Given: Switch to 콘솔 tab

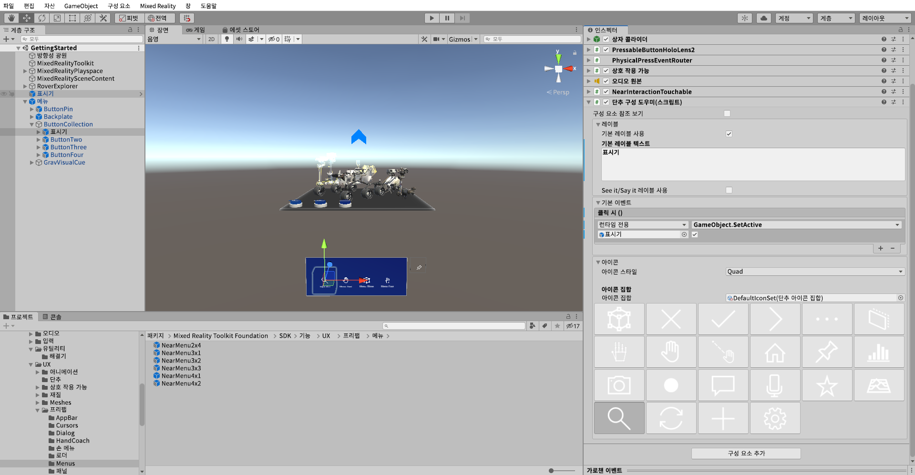Looking at the screenshot, I should click(52, 317).
